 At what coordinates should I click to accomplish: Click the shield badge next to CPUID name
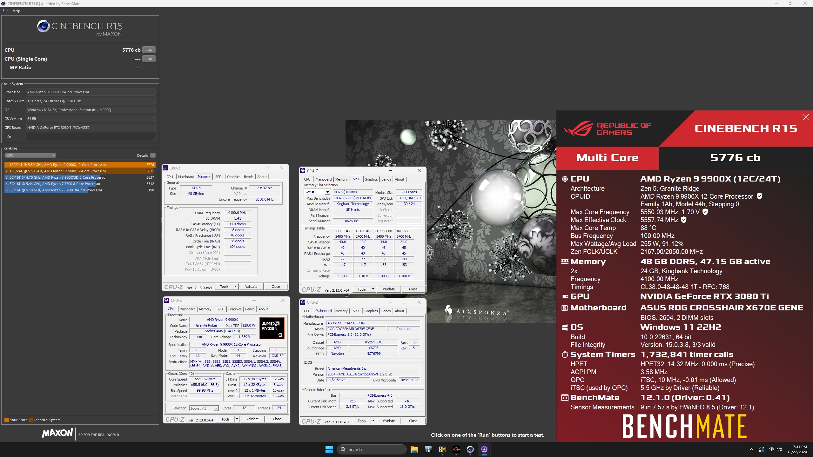pos(759,196)
